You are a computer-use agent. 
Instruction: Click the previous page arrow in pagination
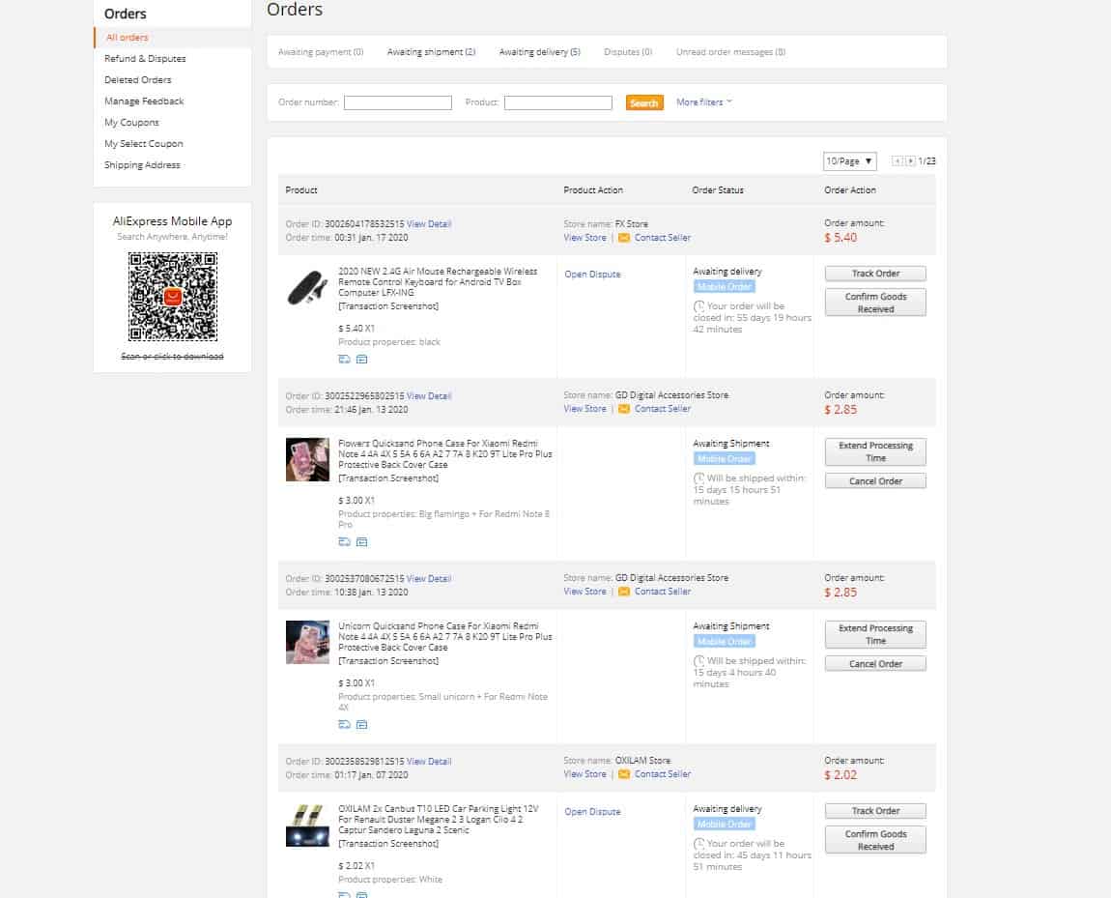[x=897, y=161]
